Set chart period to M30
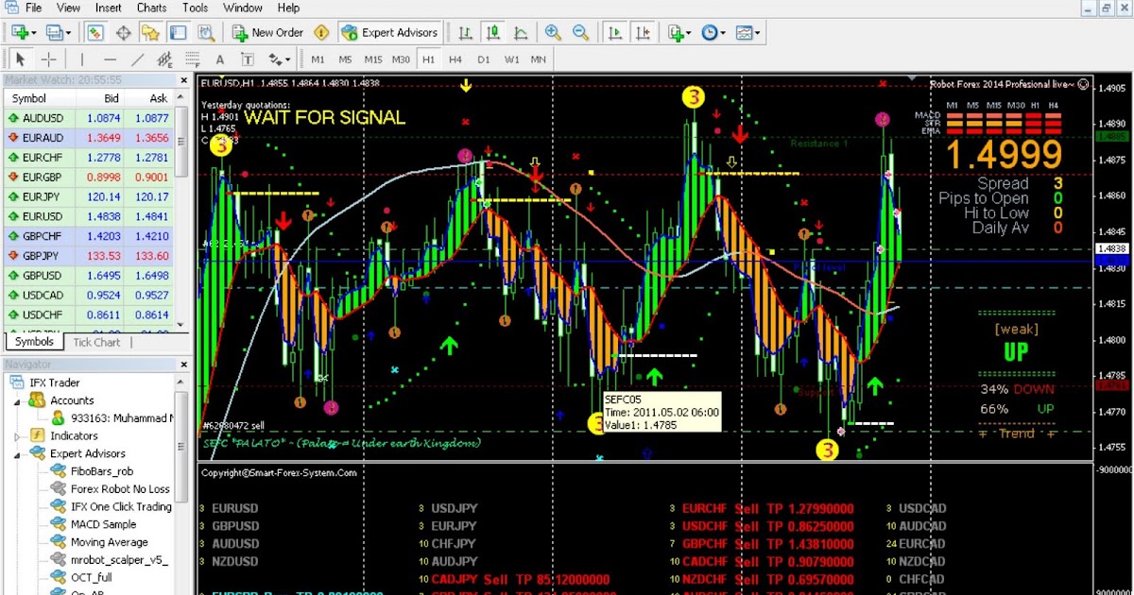Viewport: 1134px width, 595px height. [402, 59]
